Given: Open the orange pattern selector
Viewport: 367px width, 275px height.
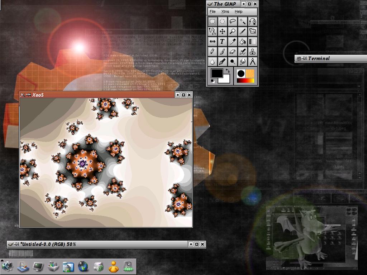Looking at the screenshot, I should click(x=250, y=73).
